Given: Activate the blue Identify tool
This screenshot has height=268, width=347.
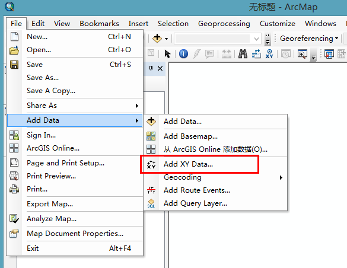Looking at the screenshot, I should 183,54.
